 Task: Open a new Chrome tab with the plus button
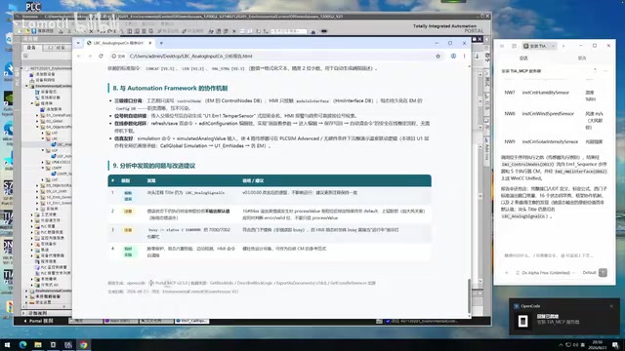coord(161,43)
